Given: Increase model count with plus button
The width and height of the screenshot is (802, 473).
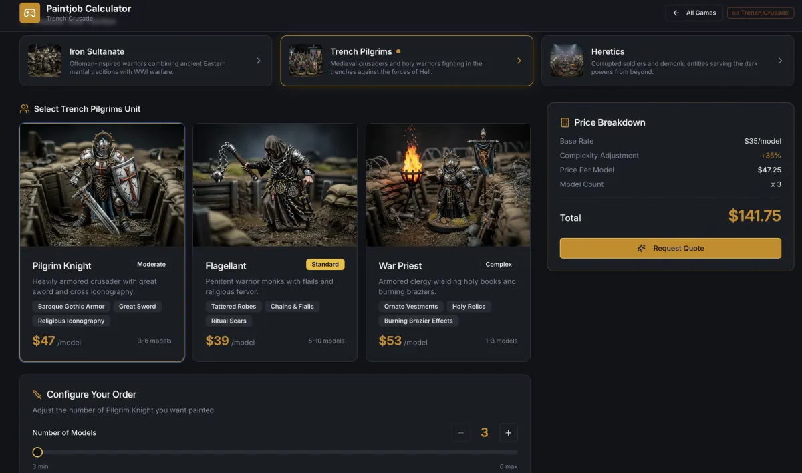Looking at the screenshot, I should pyautogui.click(x=508, y=433).
